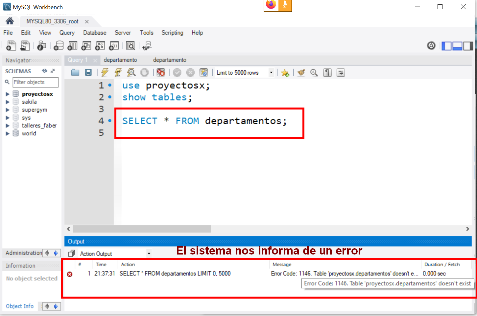This screenshot has width=477, height=316.
Task: Stop the executing query hand icon
Action: click(145, 73)
